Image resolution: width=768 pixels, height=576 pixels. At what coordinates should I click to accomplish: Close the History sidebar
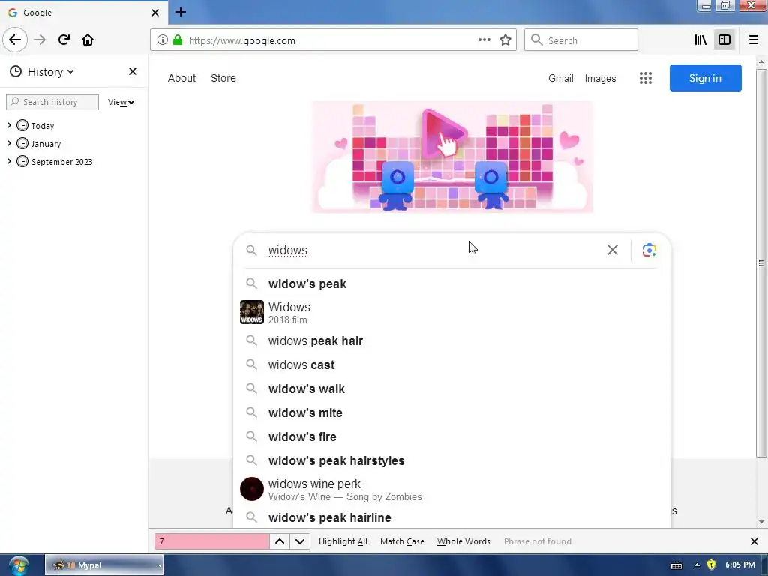[132, 71]
